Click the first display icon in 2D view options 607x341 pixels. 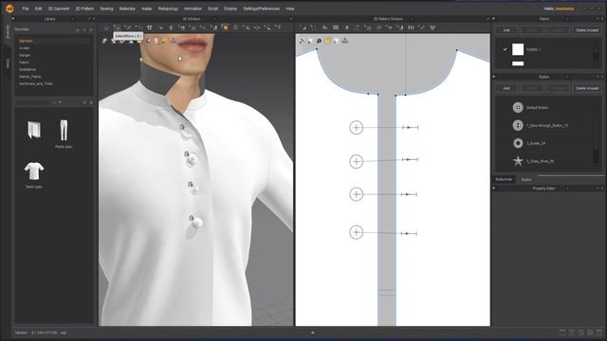click(302, 41)
